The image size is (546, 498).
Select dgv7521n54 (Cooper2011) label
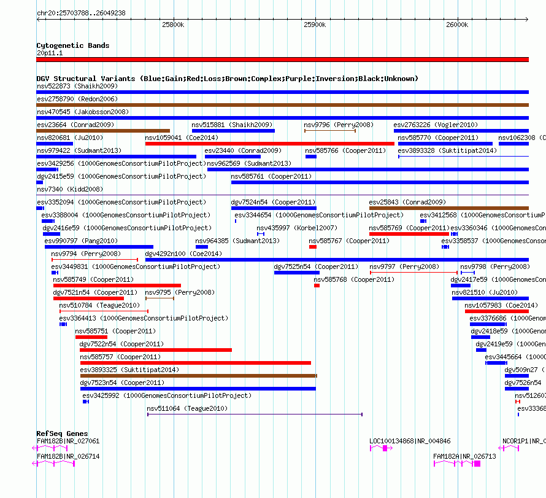(x=96, y=292)
